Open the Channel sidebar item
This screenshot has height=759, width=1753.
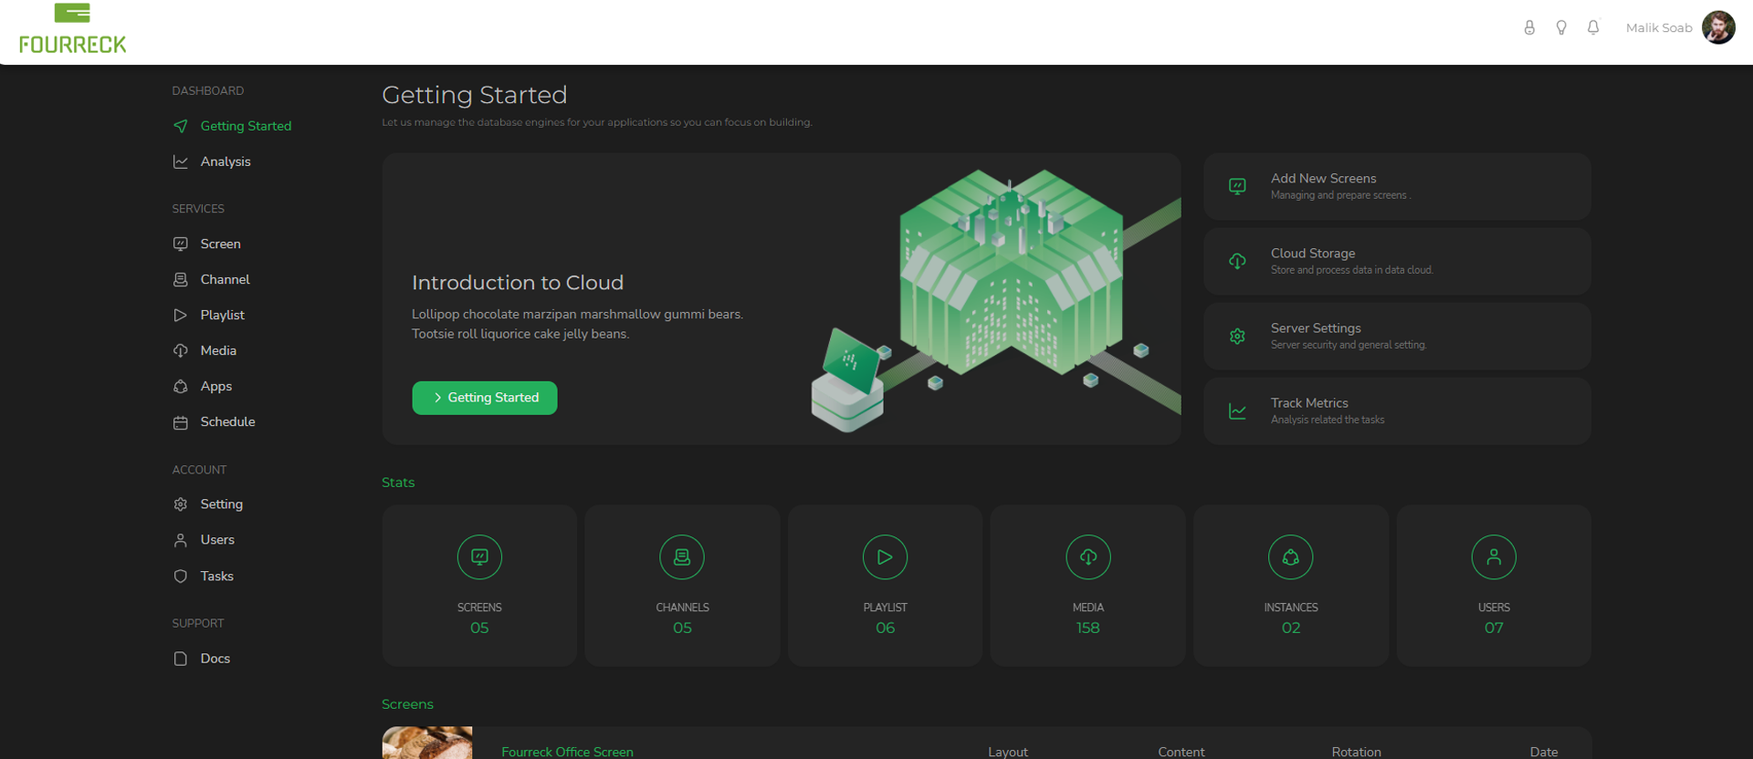[x=225, y=279]
